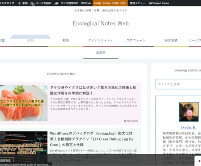201x166 pixels.
Task: Open the Ikeda, K. author link
Action: [189, 128]
